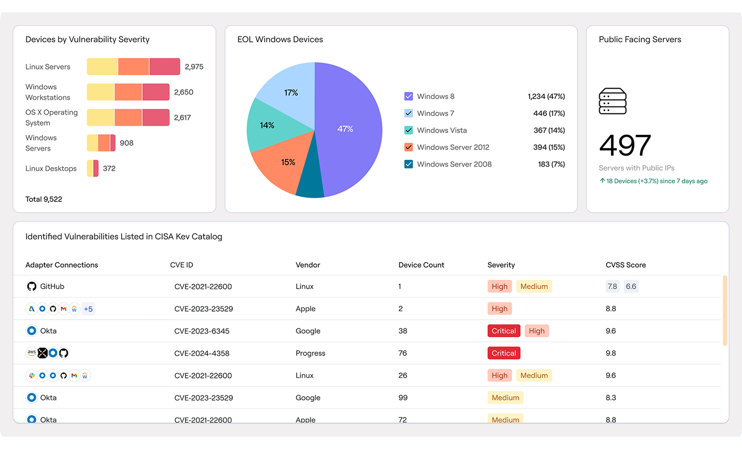Open the Gmail adapter icon in the second row
The image size is (742, 449).
click(63, 308)
